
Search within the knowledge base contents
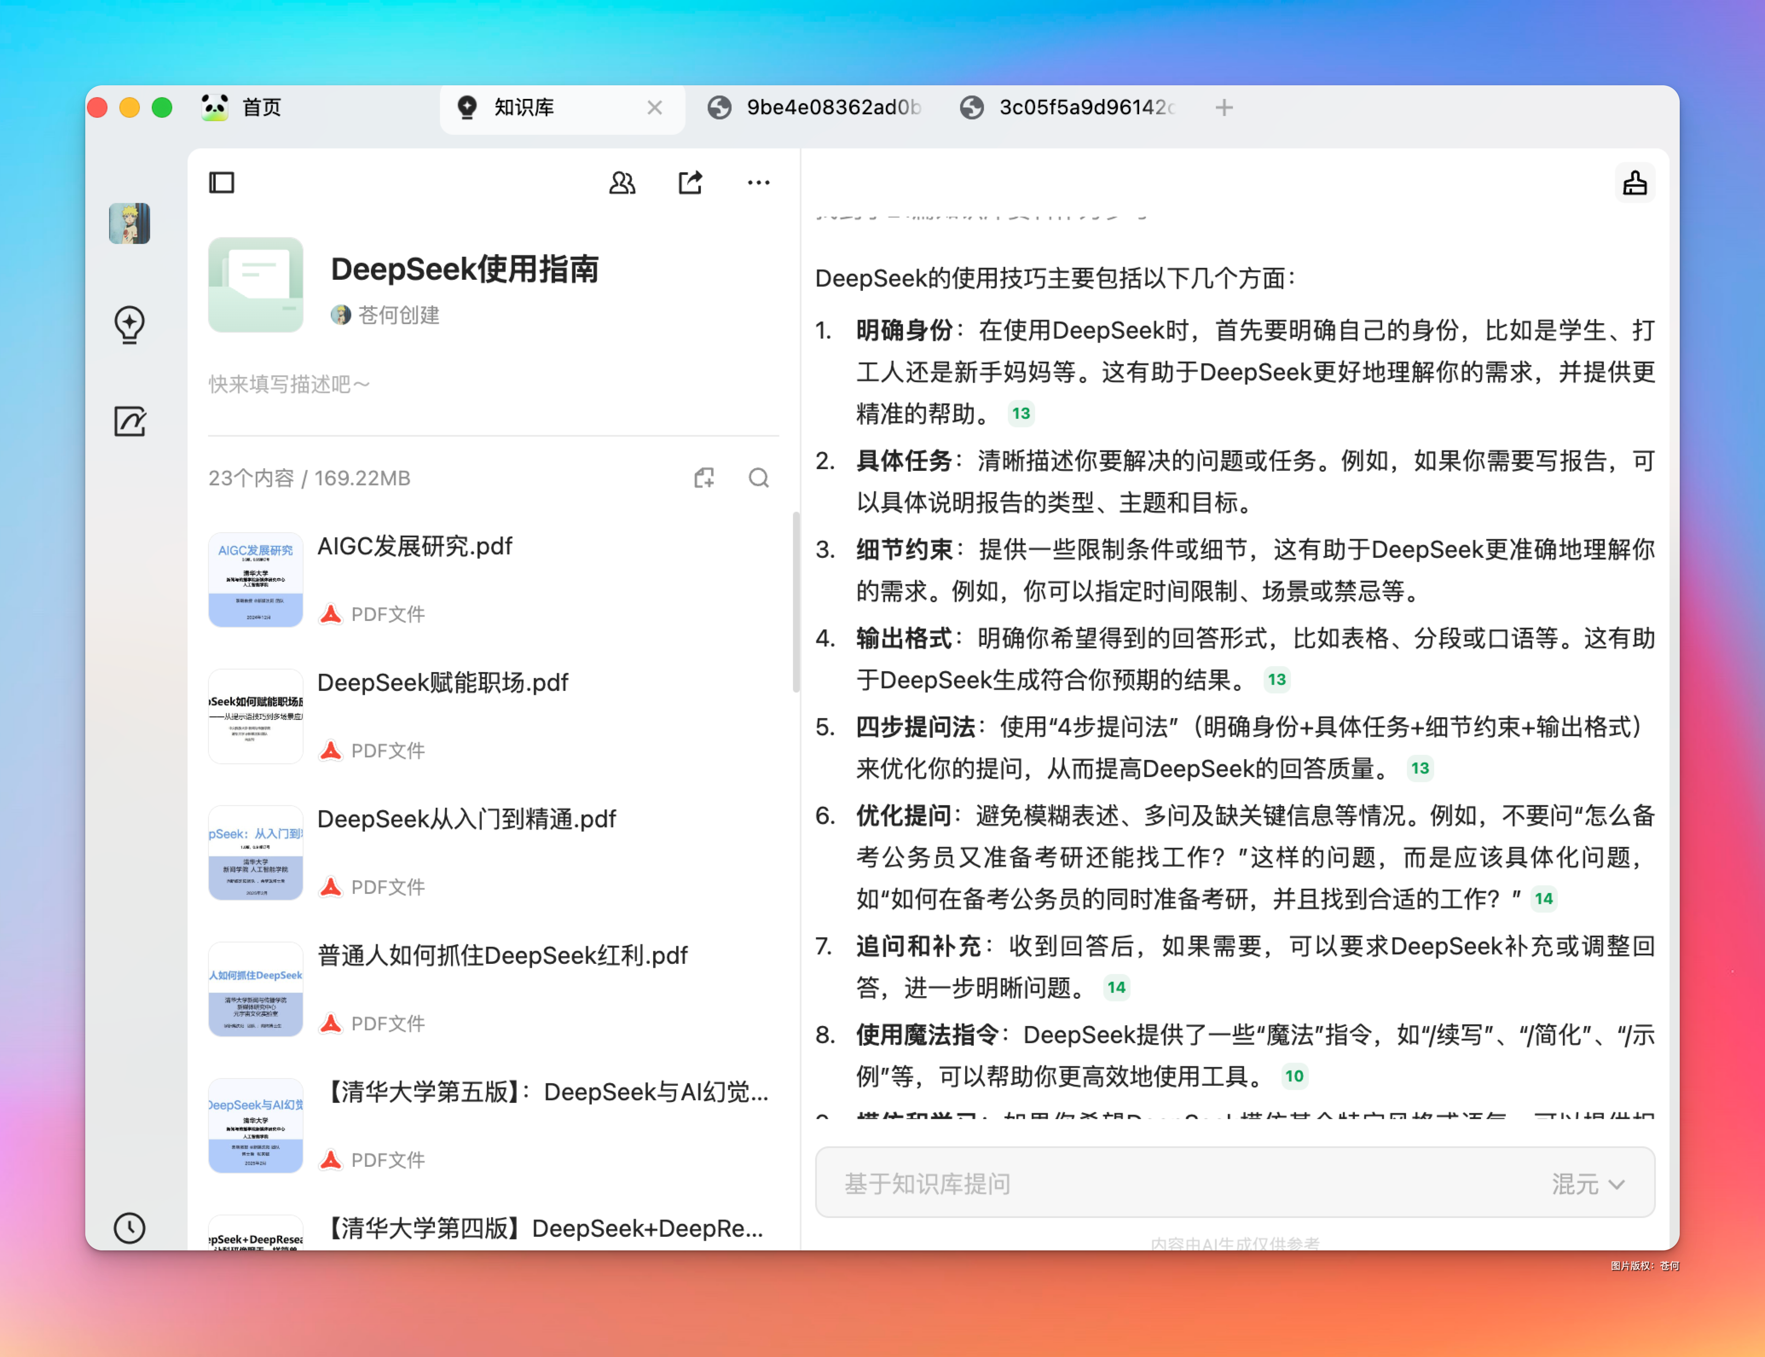pyautogui.click(x=758, y=478)
